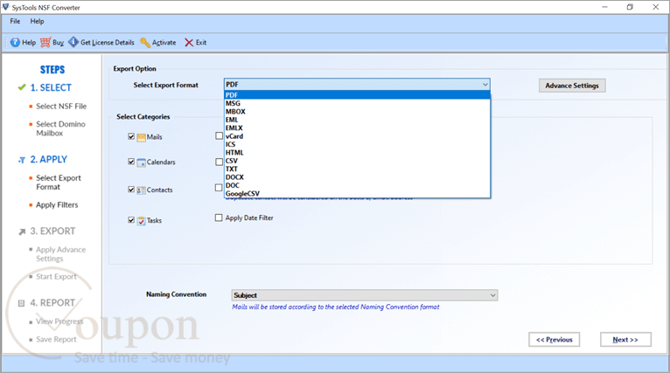Viewport: 670px width, 373px height.
Task: Click the << Previous button
Action: point(554,340)
